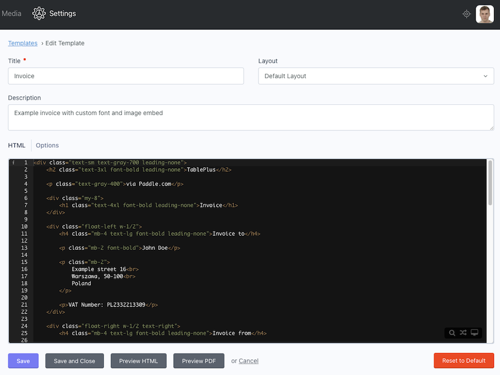Viewport: 500px width, 375px height.
Task: Click line number 24 in gutter
Action: (24, 326)
